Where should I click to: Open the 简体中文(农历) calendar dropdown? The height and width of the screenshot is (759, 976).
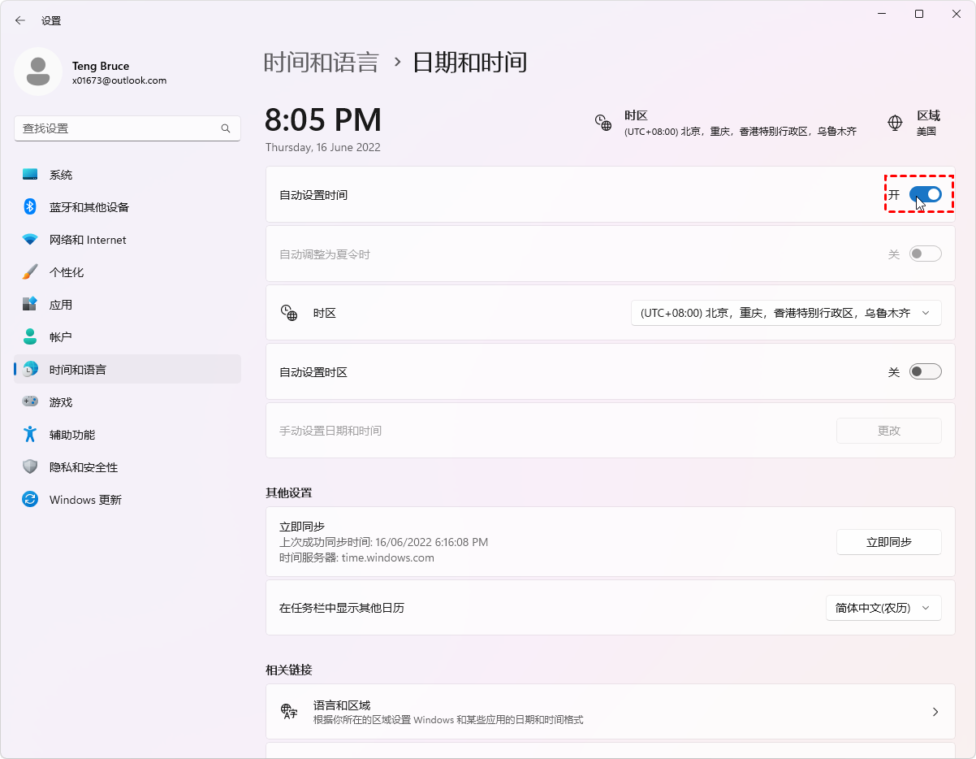pyautogui.click(x=883, y=608)
